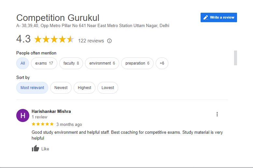The width and height of the screenshot is (253, 168).
Task: Click the pencil icon on Write a review
Action: pyautogui.click(x=205, y=18)
